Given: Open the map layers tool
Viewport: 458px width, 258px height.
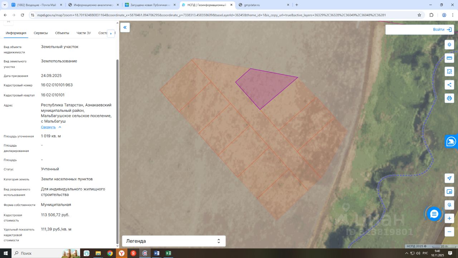Looking at the screenshot, I should click(449, 45).
